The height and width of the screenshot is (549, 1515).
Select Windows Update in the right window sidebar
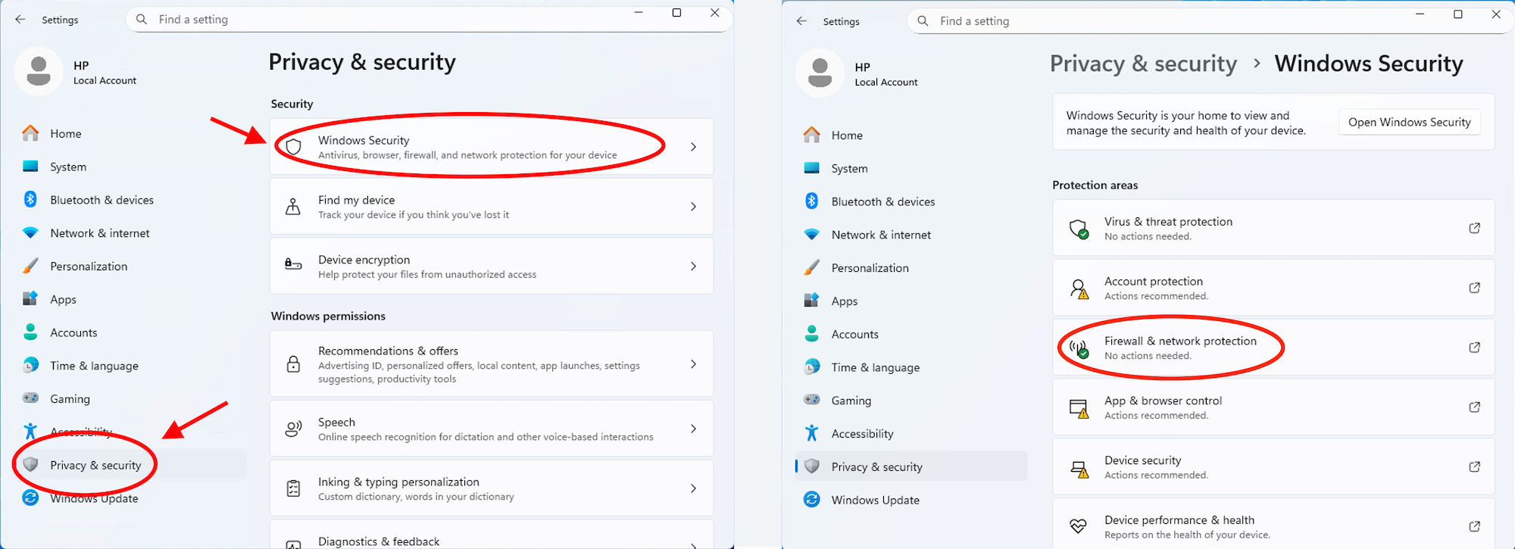(x=875, y=500)
